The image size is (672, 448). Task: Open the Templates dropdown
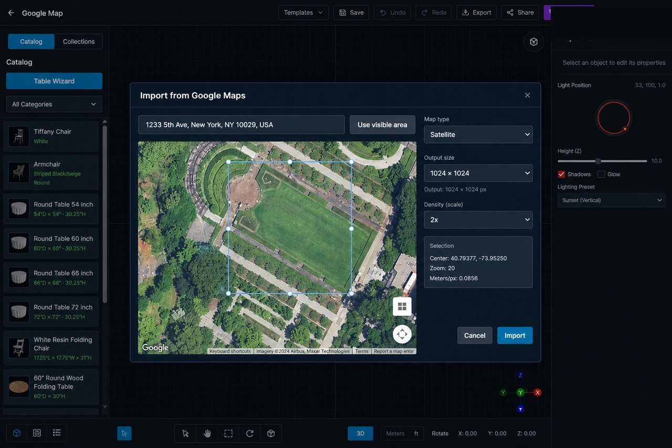(x=303, y=13)
